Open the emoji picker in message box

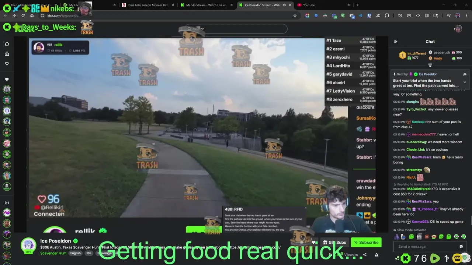pyautogui.click(x=461, y=247)
